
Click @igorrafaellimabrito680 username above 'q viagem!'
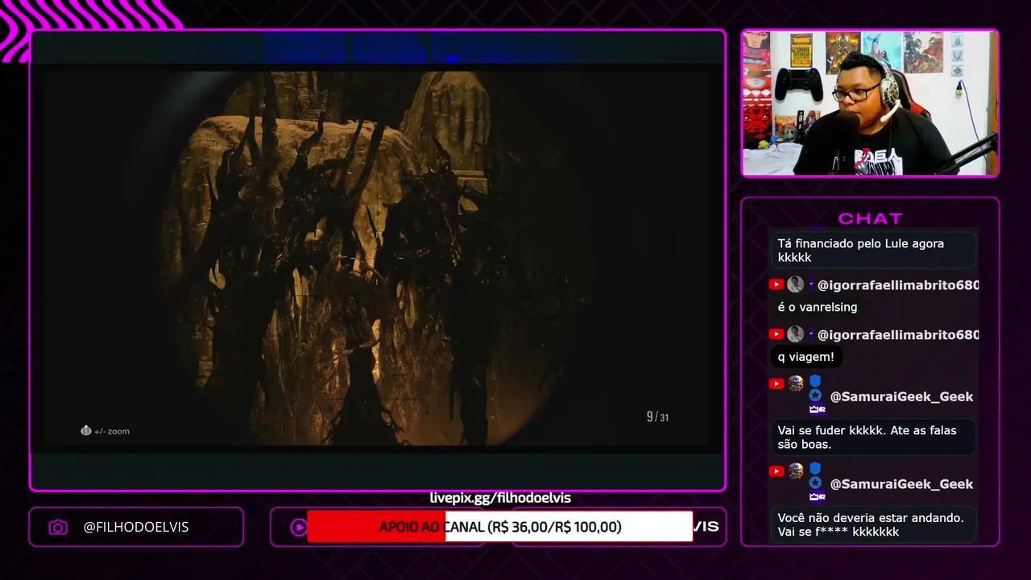(x=898, y=335)
